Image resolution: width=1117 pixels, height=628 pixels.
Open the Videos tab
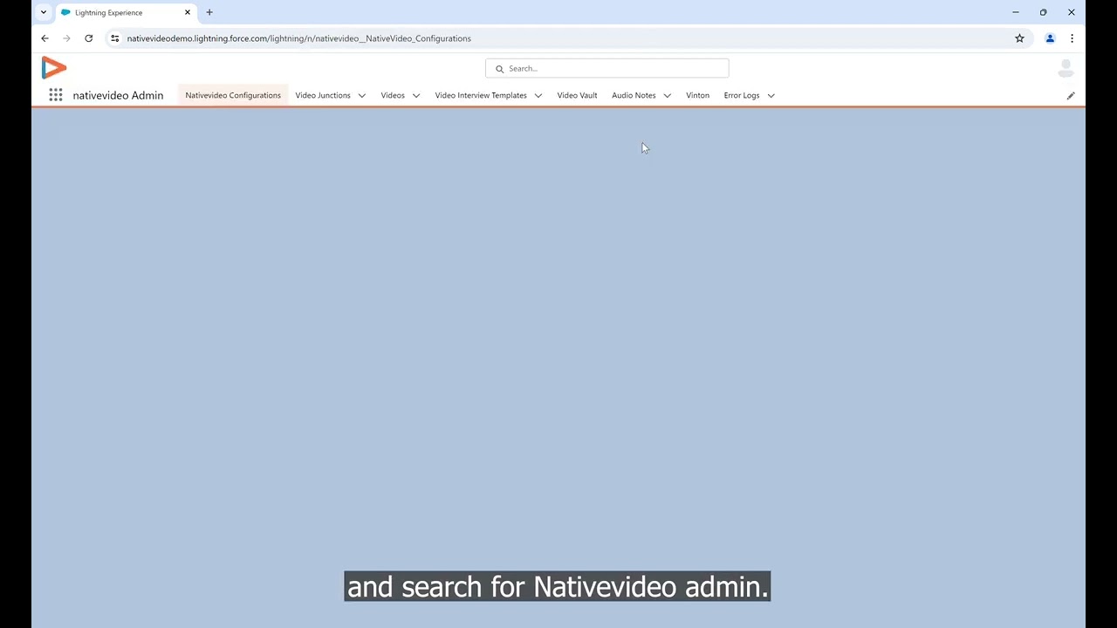pos(393,95)
